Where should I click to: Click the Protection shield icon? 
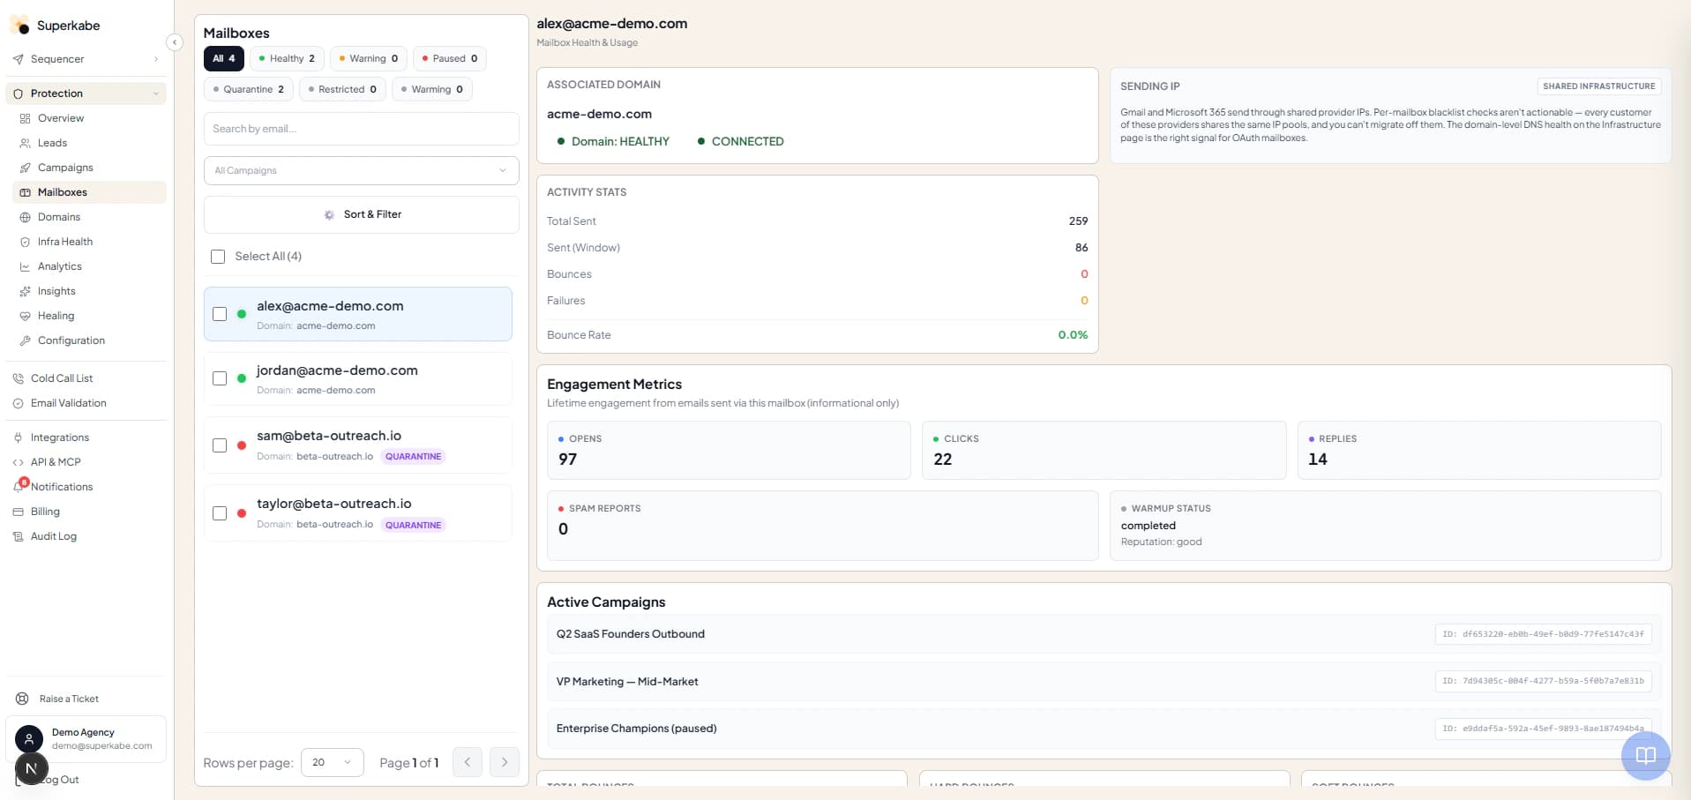tap(19, 93)
